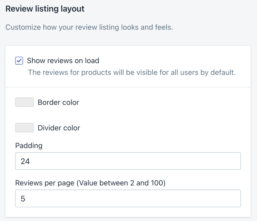Uncheck the Show reviews on load checkbox
This screenshot has height=221, width=257.
[x=19, y=61]
